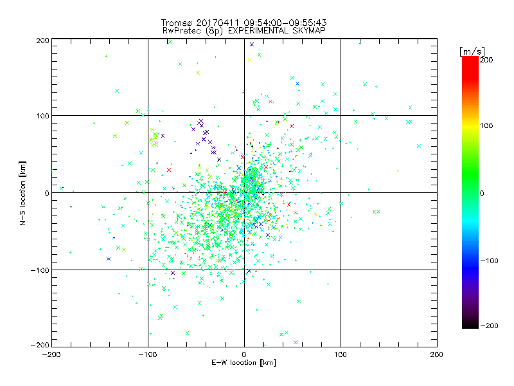Click the Tromsø date and time title
This screenshot has width=514, height=386.
pos(244,23)
